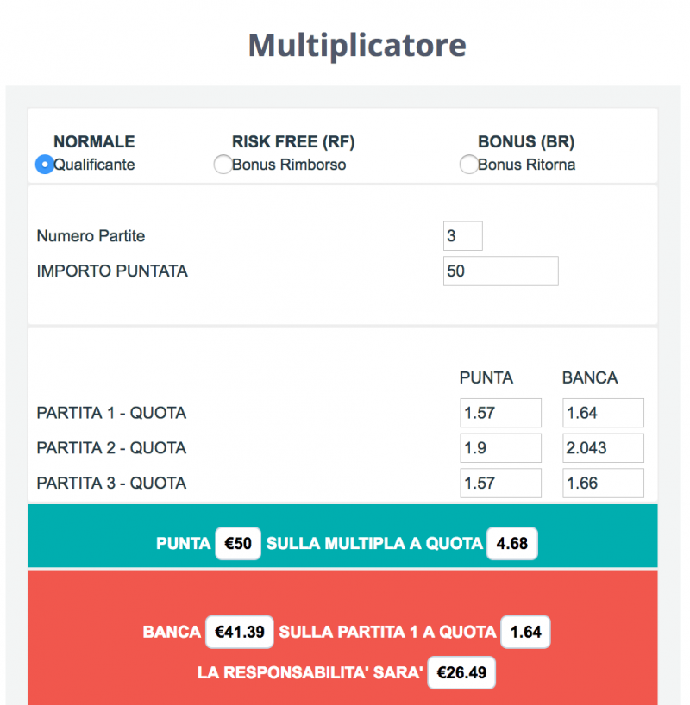690x705 pixels.
Task: Select the Bonus Rimborso radio option
Action: pyautogui.click(x=223, y=165)
